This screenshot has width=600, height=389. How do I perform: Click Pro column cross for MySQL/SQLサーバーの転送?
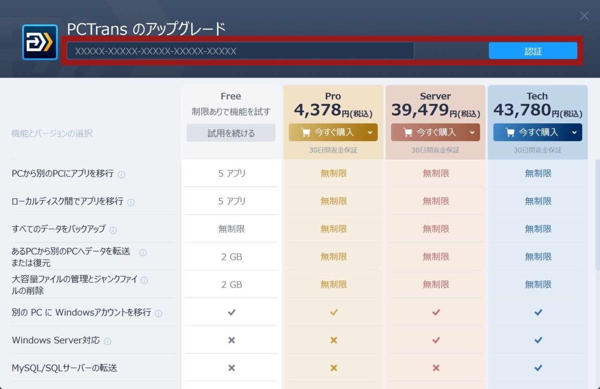pos(334,368)
